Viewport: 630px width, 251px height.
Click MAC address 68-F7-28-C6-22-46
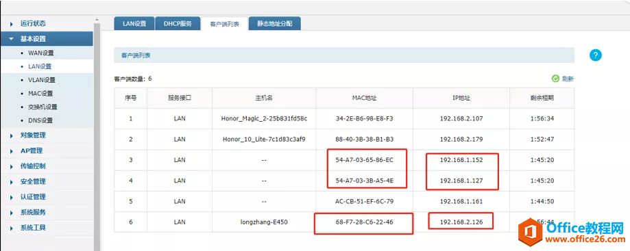365,222
